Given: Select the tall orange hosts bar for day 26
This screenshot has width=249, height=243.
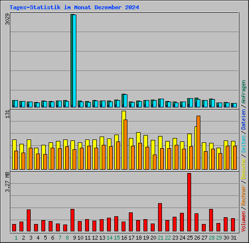Looking at the screenshot, I should coord(198,142).
